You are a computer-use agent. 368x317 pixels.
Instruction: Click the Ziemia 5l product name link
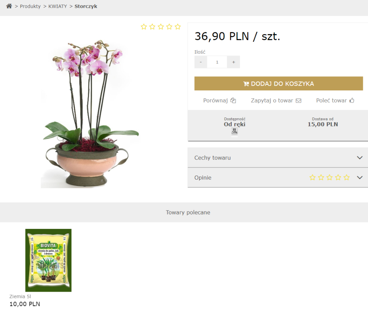coord(20,296)
